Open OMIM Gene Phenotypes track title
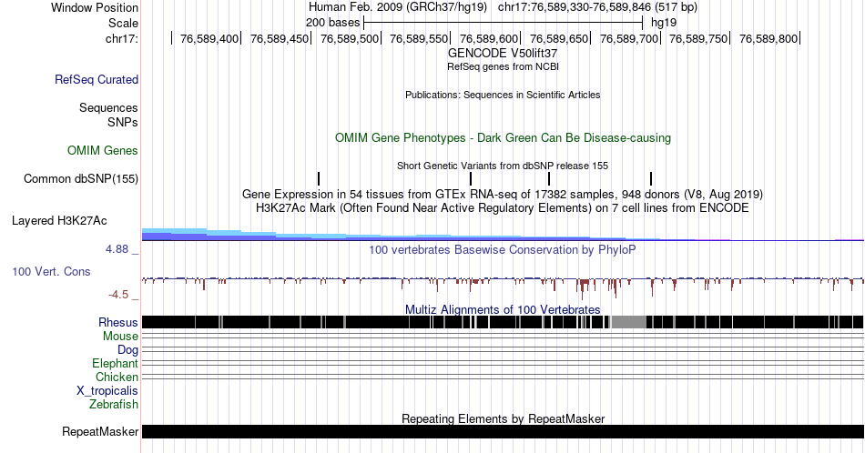The width and height of the screenshot is (865, 453). click(x=503, y=137)
